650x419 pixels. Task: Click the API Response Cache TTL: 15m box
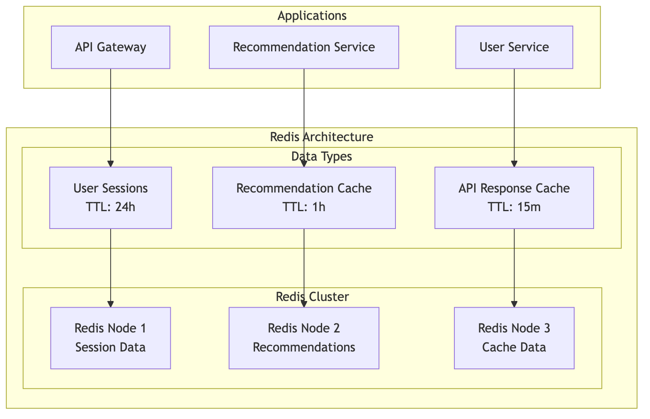click(514, 197)
